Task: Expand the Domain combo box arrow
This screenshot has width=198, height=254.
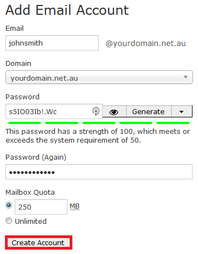Action: [x=185, y=77]
